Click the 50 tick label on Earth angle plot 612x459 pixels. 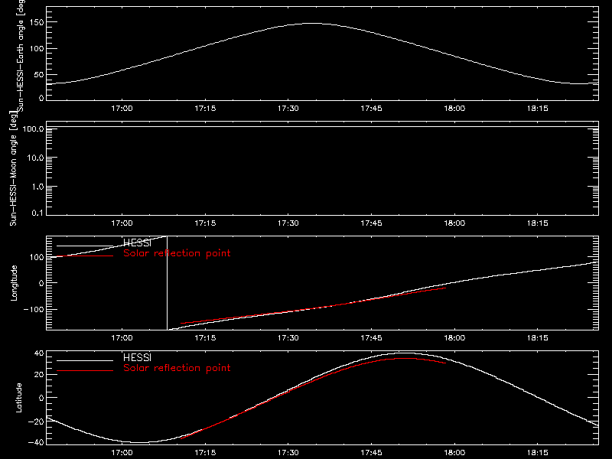click(x=39, y=74)
